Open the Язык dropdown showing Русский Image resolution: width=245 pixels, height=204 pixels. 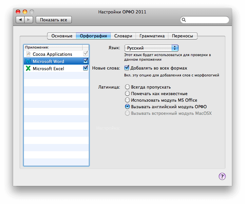coord(151,48)
